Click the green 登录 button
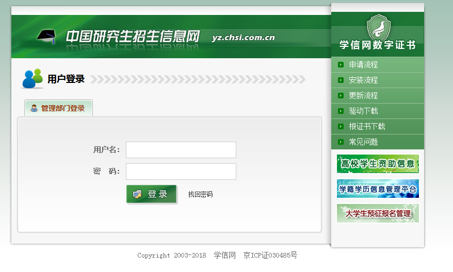Viewport: 453px width, 272px height. coord(151,194)
